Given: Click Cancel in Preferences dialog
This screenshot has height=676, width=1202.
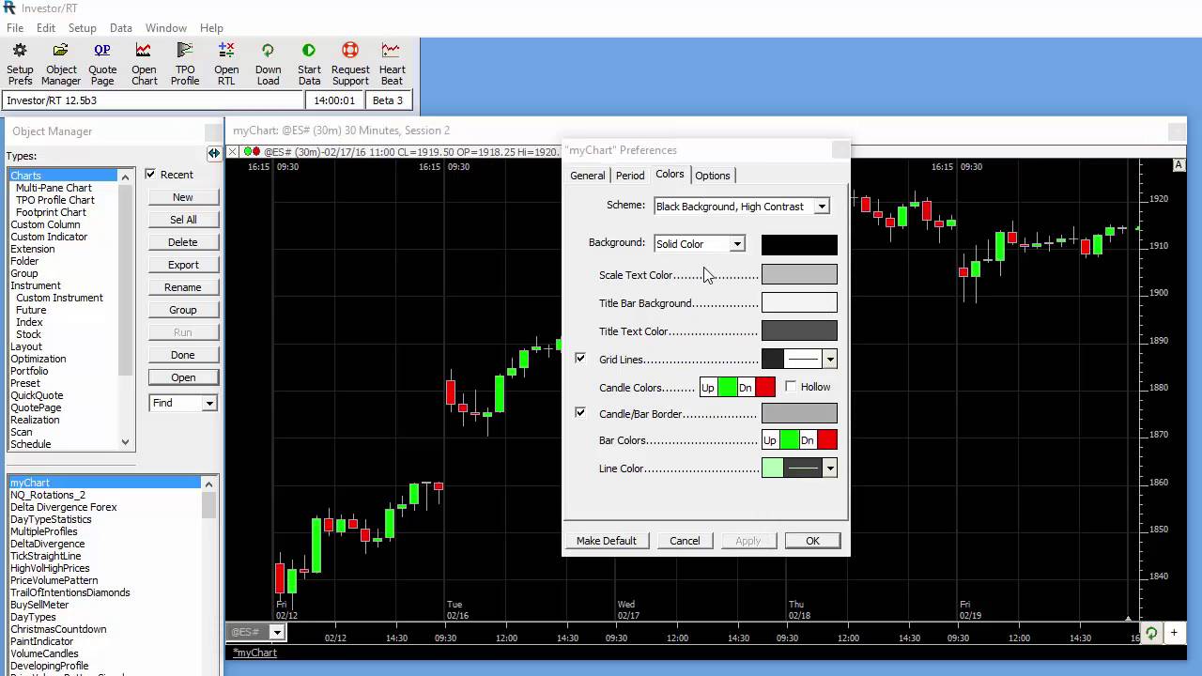Looking at the screenshot, I should [x=685, y=541].
